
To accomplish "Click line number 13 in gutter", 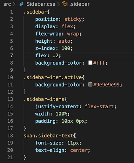I will coord(10,99).
